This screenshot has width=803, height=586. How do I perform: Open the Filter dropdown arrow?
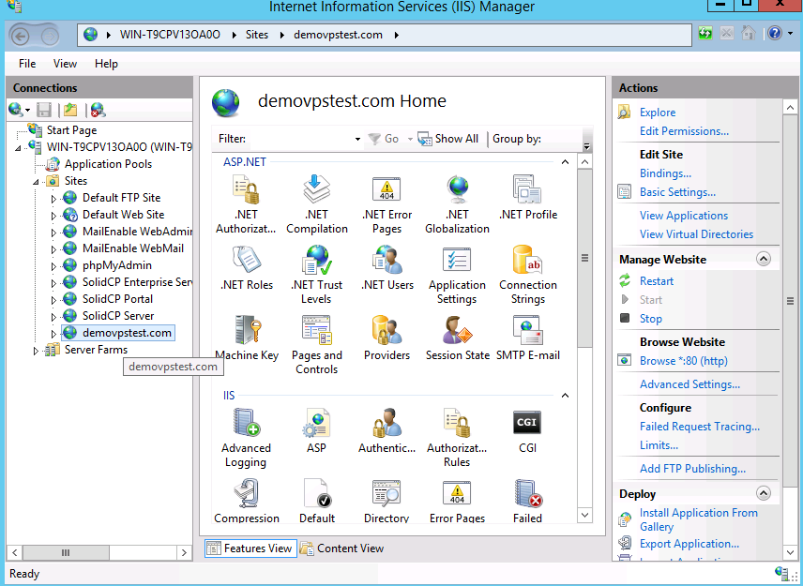pyautogui.click(x=357, y=139)
